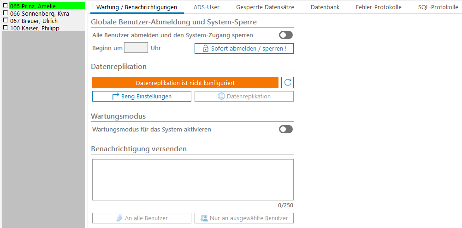Enable Wartungsmodus für das System switch

(285, 130)
